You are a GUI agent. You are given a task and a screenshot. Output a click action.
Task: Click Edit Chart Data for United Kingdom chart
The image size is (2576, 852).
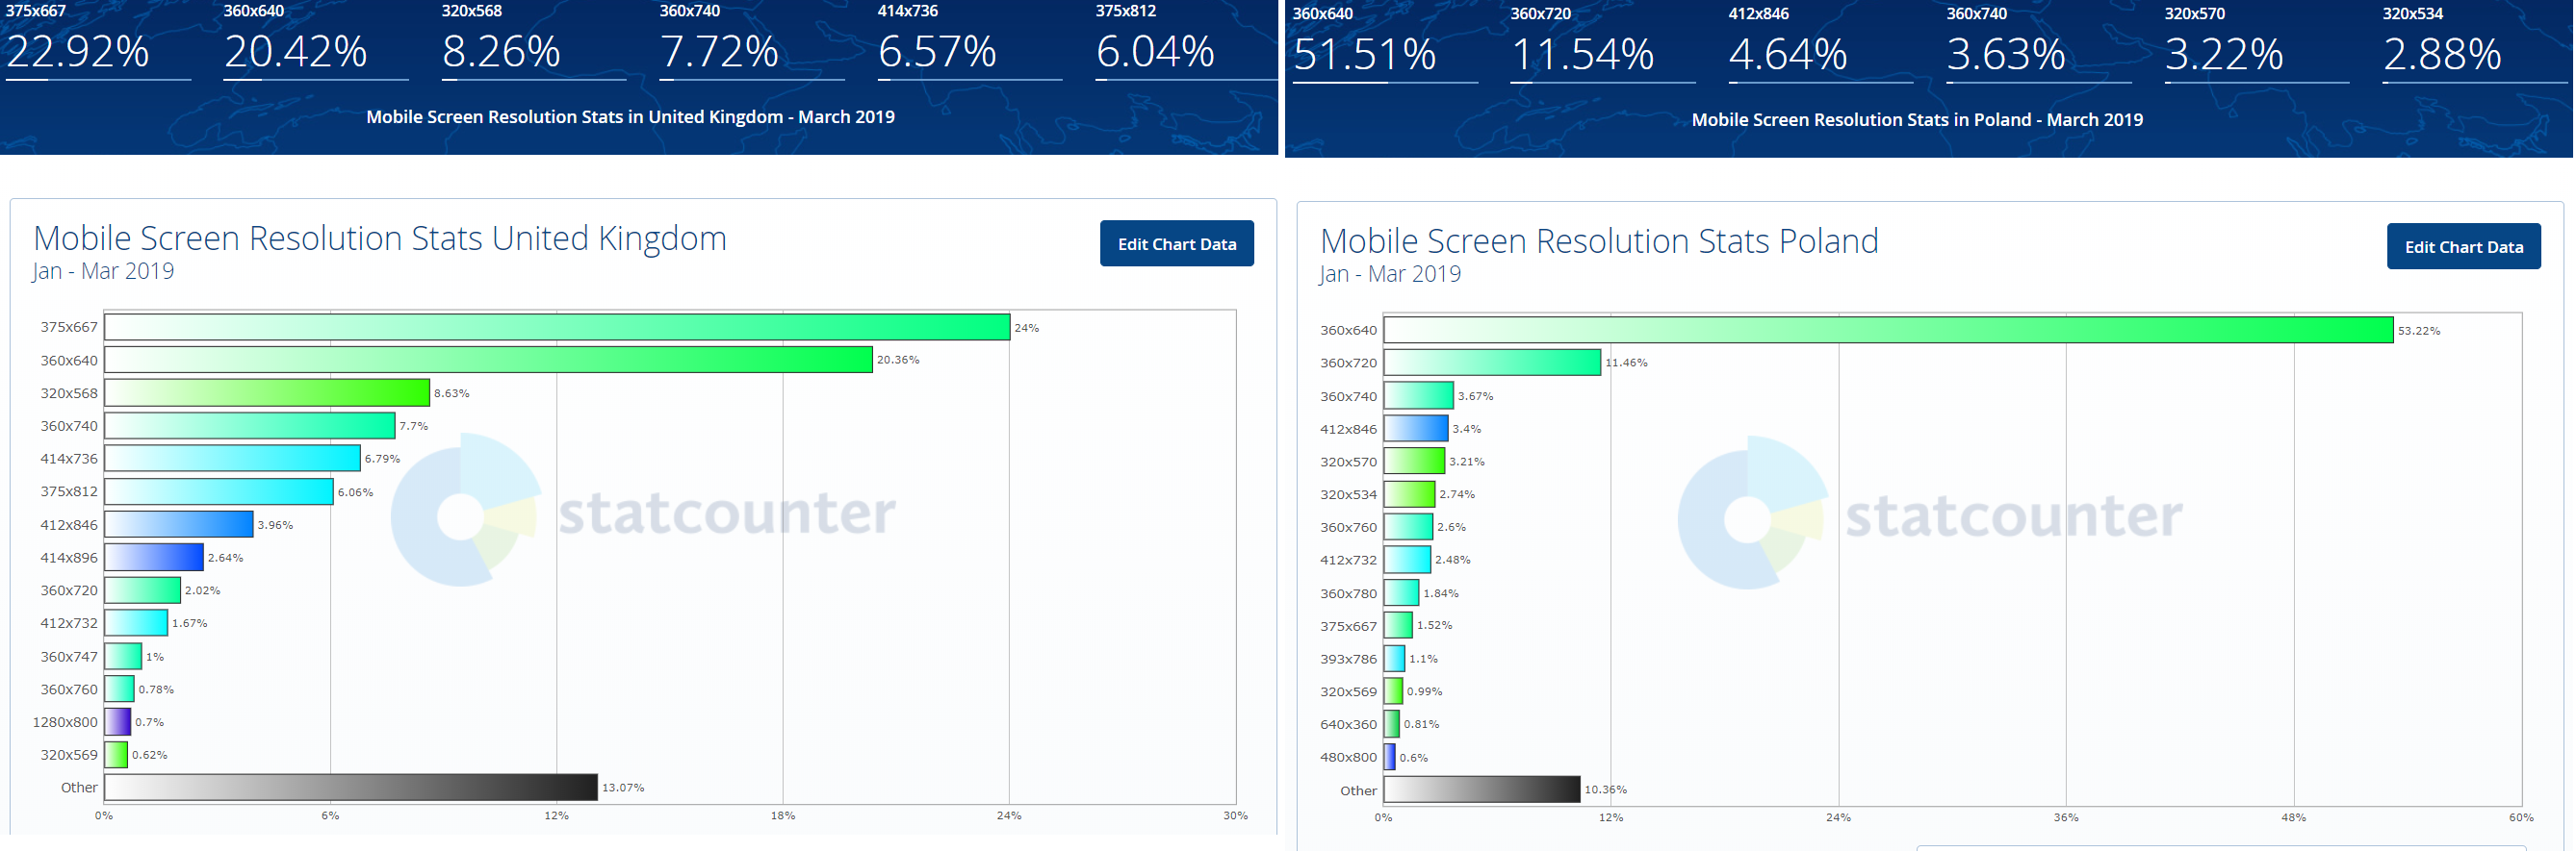(1176, 243)
